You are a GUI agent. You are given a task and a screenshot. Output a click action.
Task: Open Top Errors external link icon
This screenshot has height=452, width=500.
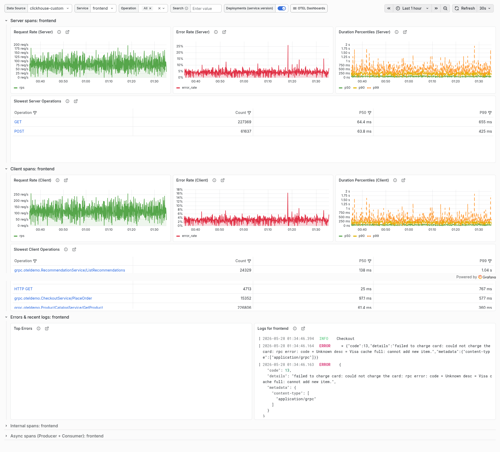47,328
